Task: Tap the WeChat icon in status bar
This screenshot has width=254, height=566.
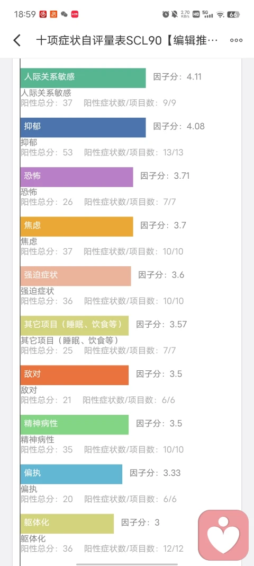Action: (64, 14)
